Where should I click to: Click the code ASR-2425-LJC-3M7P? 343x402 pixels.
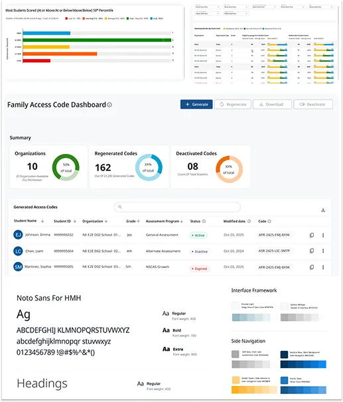(x=274, y=251)
